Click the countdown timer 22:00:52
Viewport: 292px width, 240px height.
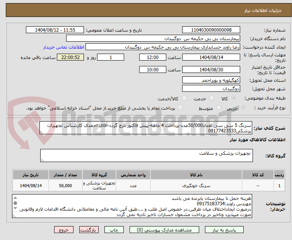click(70, 57)
